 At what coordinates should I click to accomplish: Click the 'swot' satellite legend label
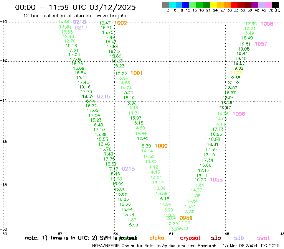tap(263, 238)
